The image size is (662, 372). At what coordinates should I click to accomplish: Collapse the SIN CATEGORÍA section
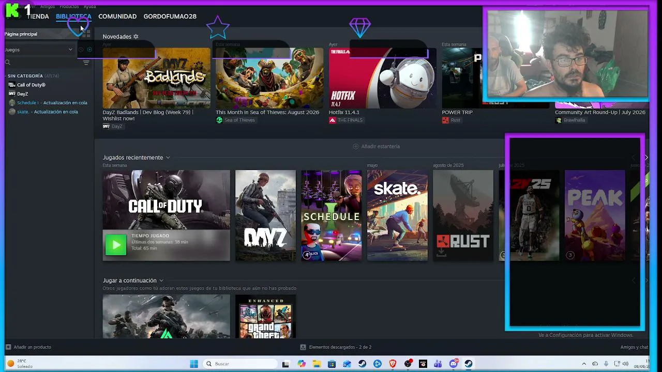point(6,76)
